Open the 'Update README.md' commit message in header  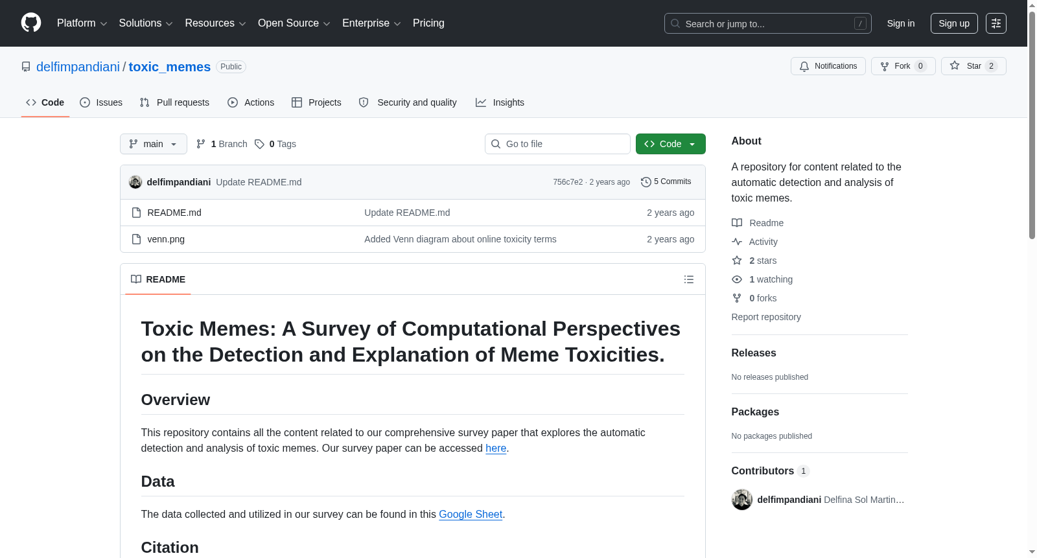pyautogui.click(x=259, y=182)
